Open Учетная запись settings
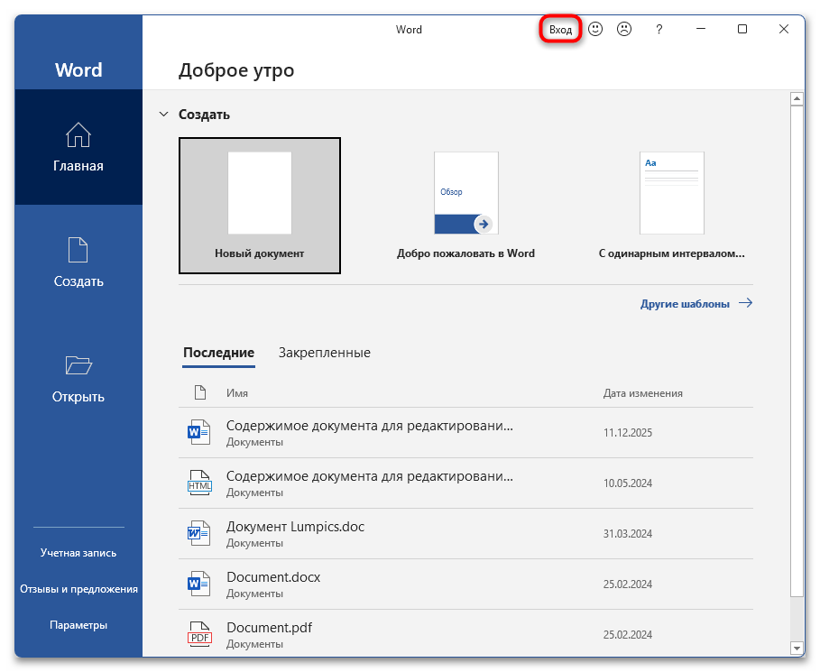 pos(78,552)
